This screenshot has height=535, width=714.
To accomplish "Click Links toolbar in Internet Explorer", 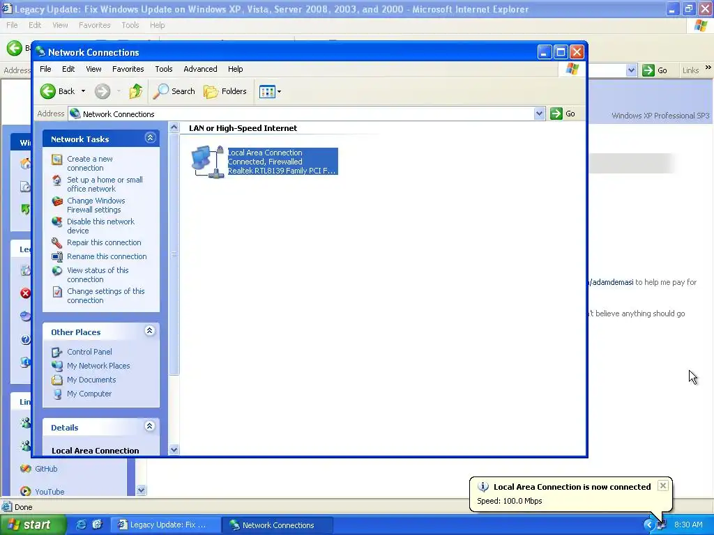I will pyautogui.click(x=690, y=70).
